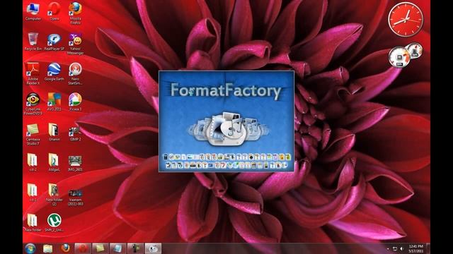453x254 pixels.
Task: Click the Windows Start orb
Action: (30, 248)
